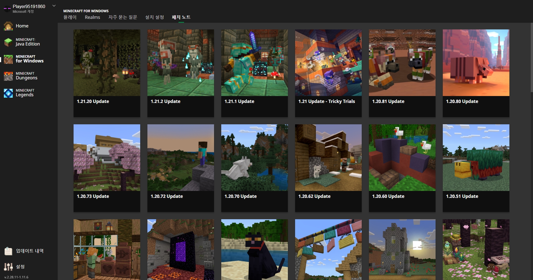
Task: Click the 1.21.20 Update title text
Action: [x=93, y=101]
